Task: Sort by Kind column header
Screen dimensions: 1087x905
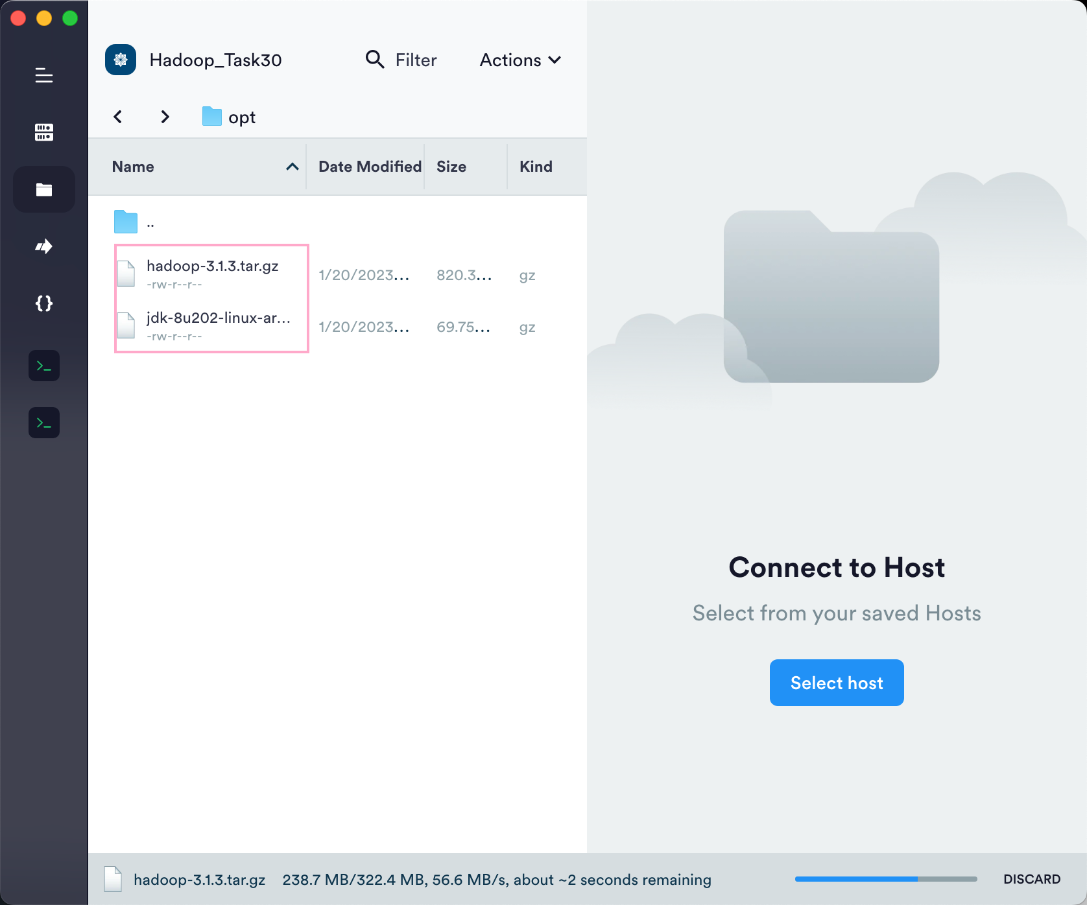Action: (x=536, y=167)
